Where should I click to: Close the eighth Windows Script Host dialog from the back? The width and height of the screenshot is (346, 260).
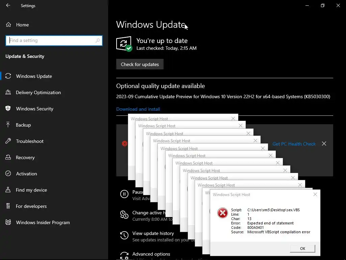click(x=285, y=170)
